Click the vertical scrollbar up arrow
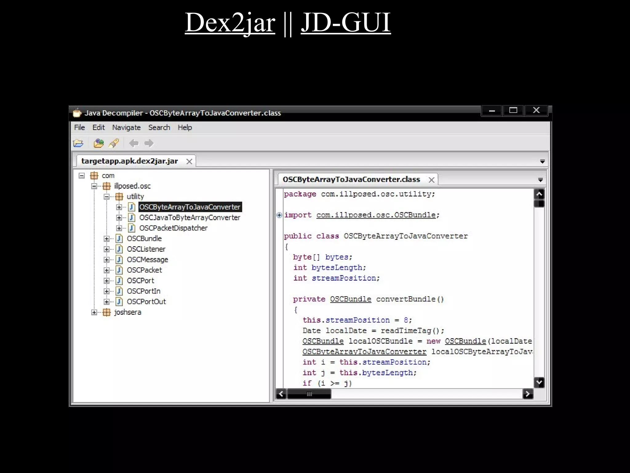 pyautogui.click(x=539, y=194)
